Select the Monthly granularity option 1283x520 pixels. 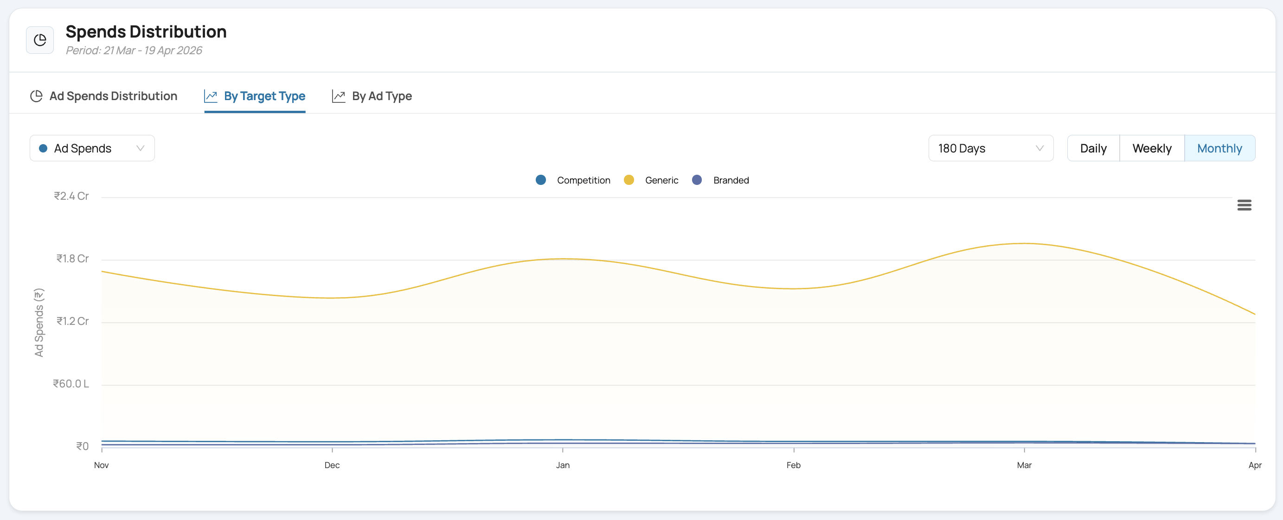tap(1219, 148)
